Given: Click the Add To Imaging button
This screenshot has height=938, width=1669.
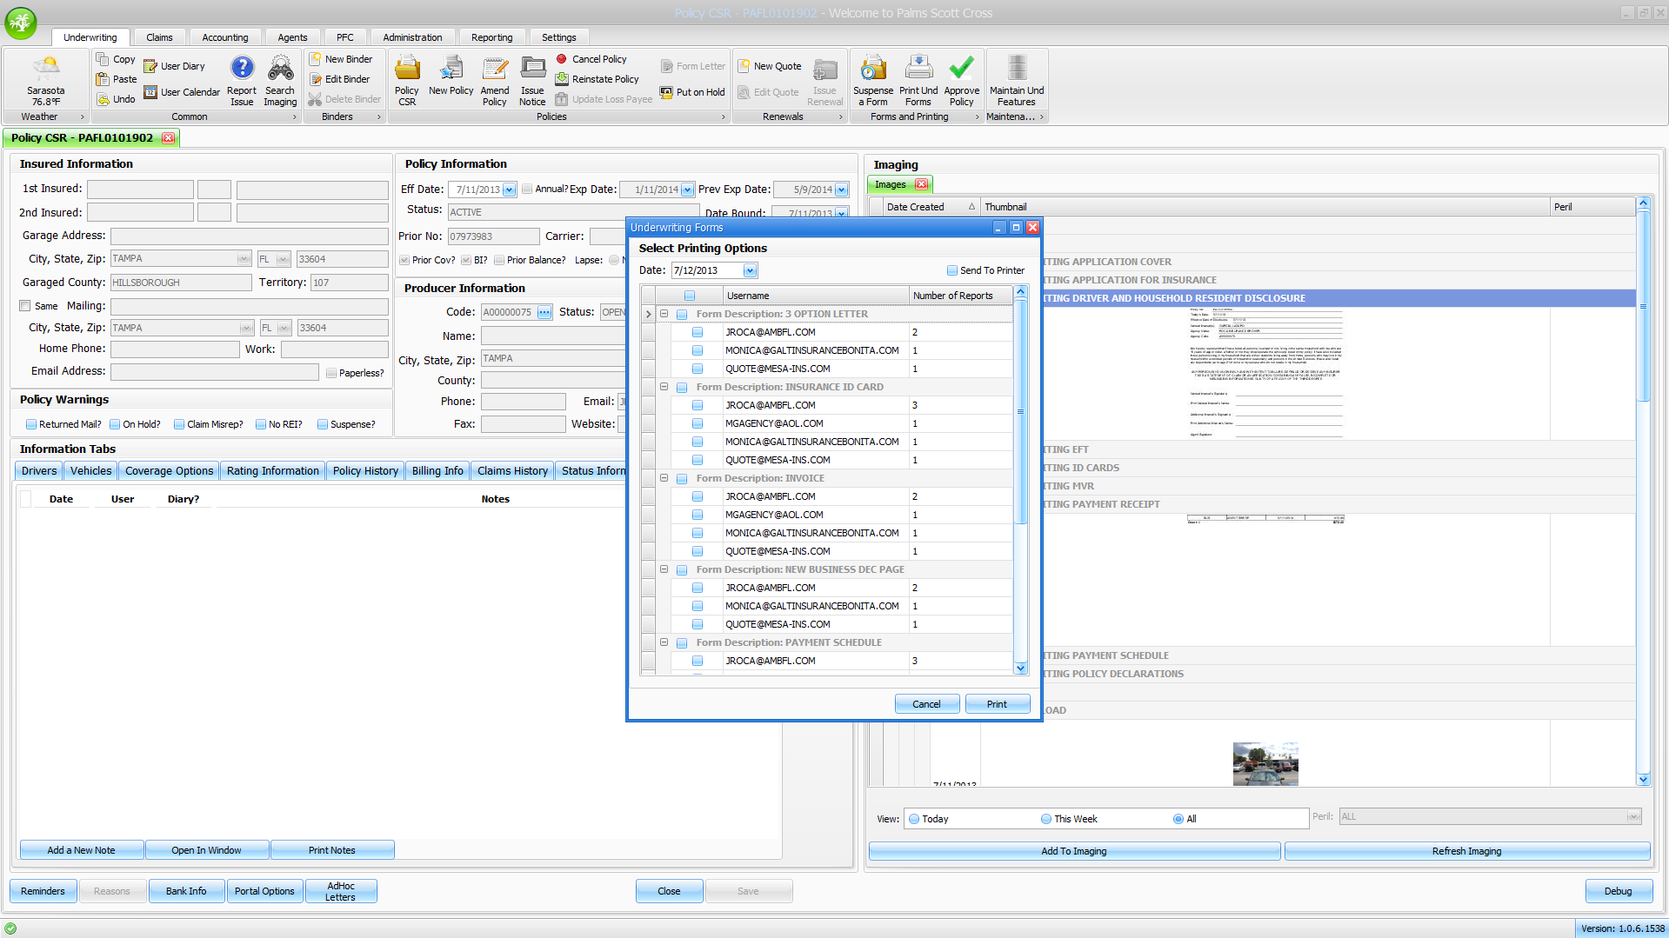Looking at the screenshot, I should coord(1073,851).
